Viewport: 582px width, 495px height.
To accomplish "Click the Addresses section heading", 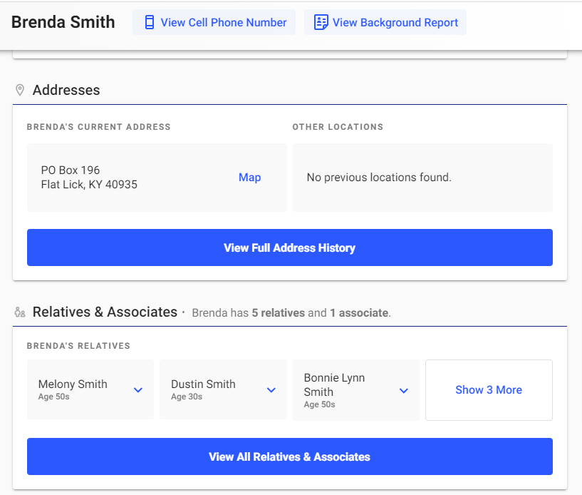I will (66, 90).
